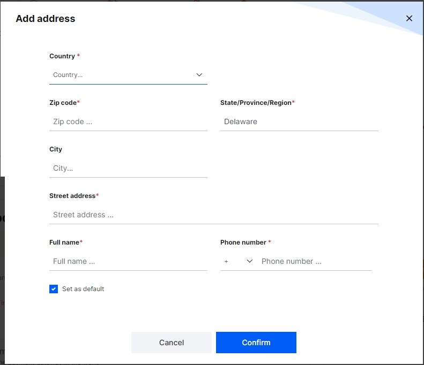This screenshot has width=424, height=365.
Task: Click the 'Zip code' field label
Action: point(63,102)
